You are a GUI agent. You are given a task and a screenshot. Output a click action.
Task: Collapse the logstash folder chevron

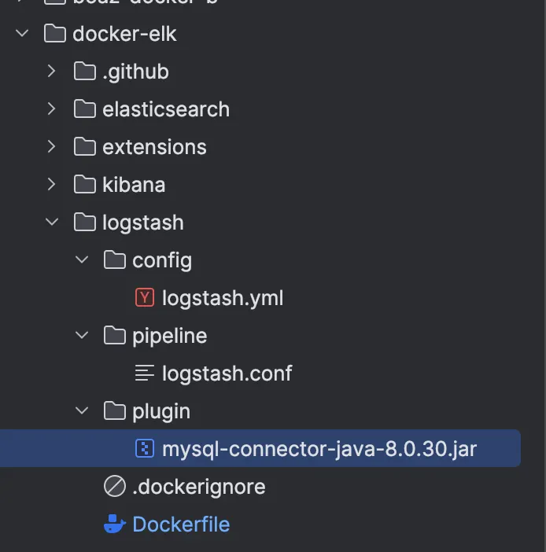52,223
